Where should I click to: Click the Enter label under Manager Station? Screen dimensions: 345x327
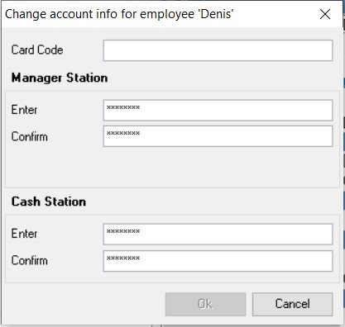pos(24,110)
